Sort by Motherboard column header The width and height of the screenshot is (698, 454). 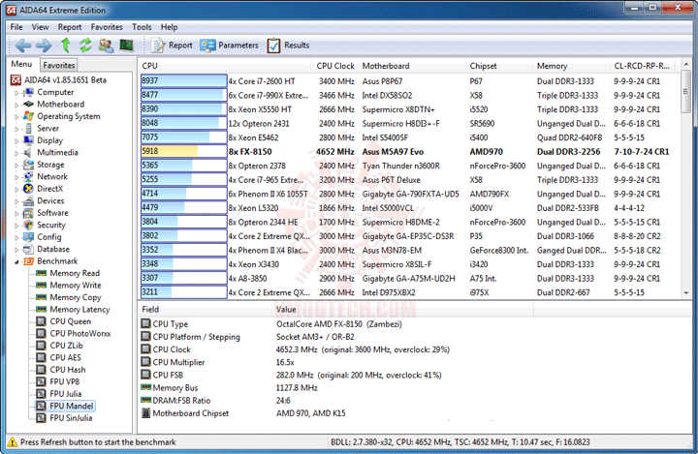coord(412,66)
